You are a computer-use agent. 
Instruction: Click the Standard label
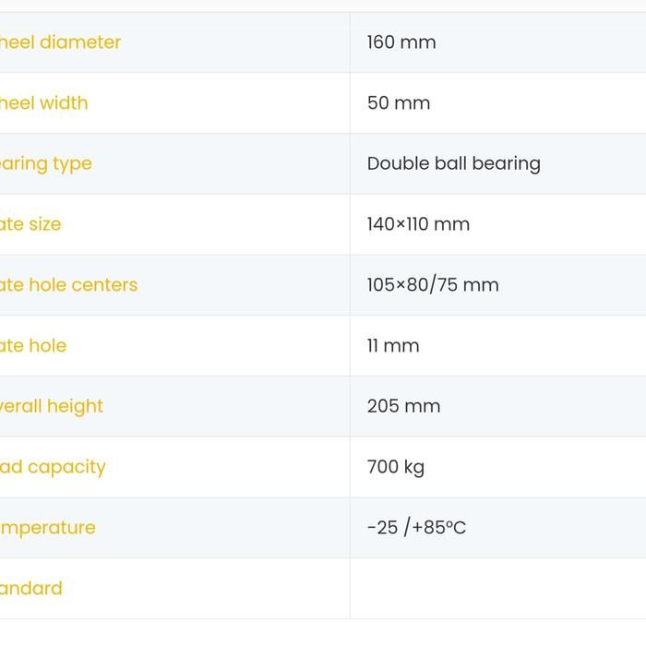(x=31, y=589)
